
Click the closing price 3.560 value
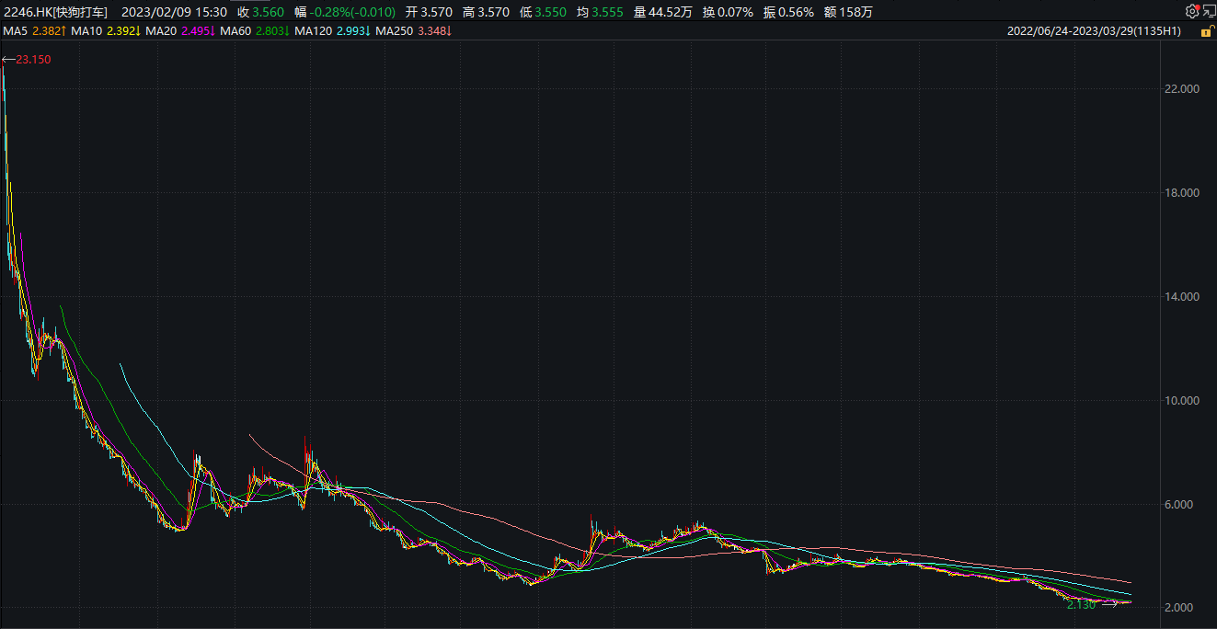268,12
